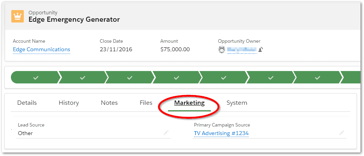Image resolution: width=364 pixels, height=156 pixels.
Task: Go to the Notes tab
Action: pyautogui.click(x=109, y=103)
